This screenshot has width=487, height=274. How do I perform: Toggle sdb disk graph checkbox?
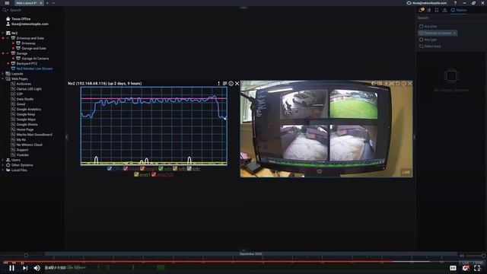tap(175, 169)
